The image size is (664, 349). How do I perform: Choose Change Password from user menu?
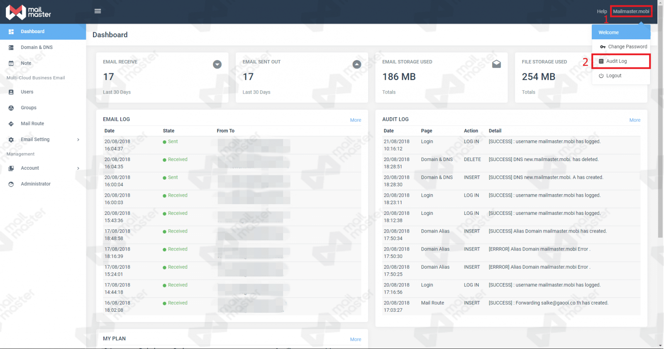point(627,47)
